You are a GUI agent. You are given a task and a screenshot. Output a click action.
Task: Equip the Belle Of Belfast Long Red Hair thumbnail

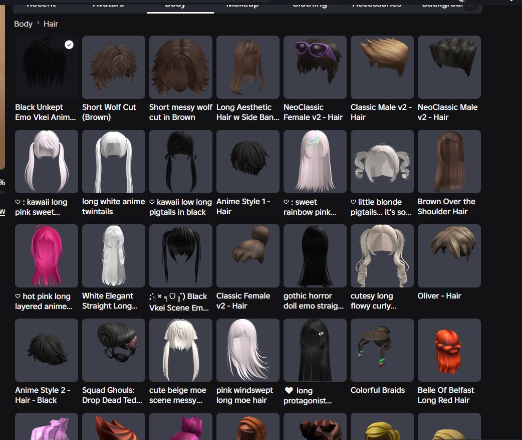(449, 350)
